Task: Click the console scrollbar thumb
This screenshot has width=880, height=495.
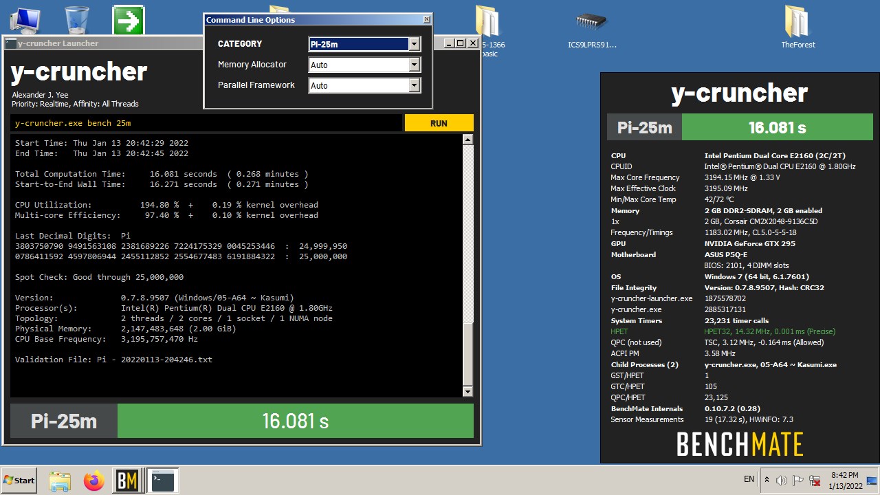Action: 467,354
